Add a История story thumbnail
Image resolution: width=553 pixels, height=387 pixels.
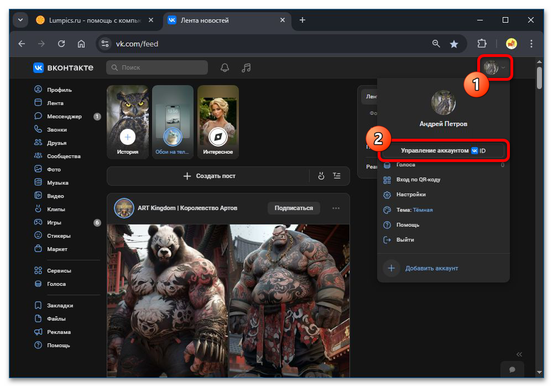[128, 122]
